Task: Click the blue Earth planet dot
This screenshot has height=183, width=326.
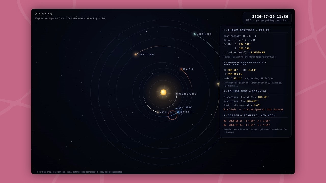Action: coord(178,112)
